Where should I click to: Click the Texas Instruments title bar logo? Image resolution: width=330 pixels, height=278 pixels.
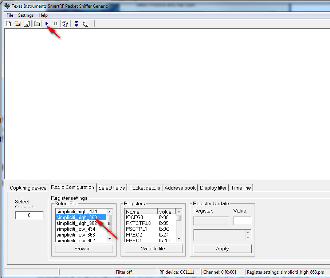[7, 6]
